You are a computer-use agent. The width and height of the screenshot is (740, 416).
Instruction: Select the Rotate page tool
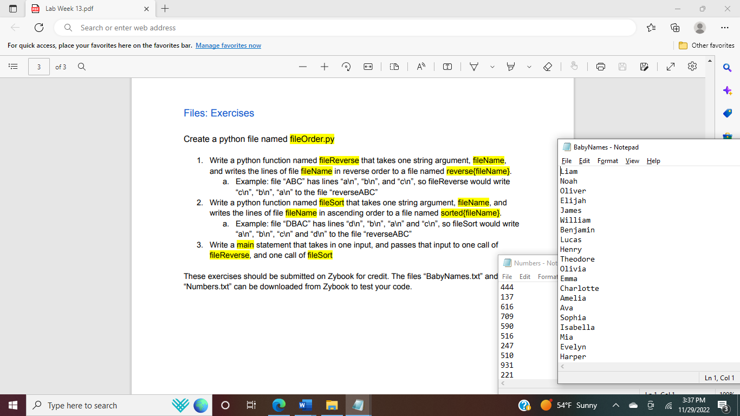[x=346, y=66]
